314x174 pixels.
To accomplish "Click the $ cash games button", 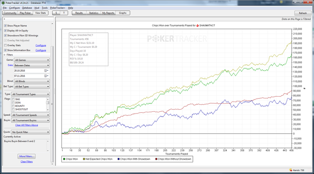I will (56, 13).
